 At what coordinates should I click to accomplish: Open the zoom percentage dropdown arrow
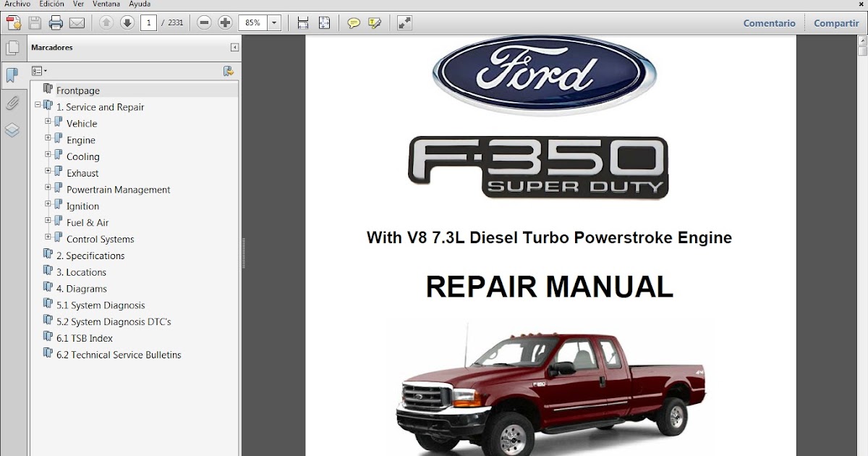coord(274,23)
